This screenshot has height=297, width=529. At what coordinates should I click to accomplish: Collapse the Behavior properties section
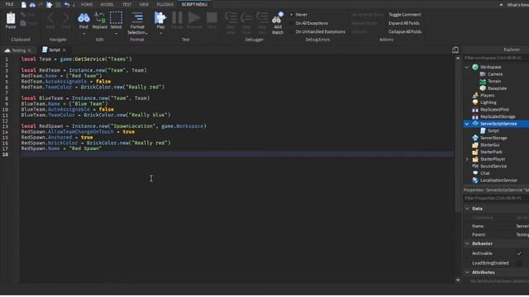[x=467, y=243]
